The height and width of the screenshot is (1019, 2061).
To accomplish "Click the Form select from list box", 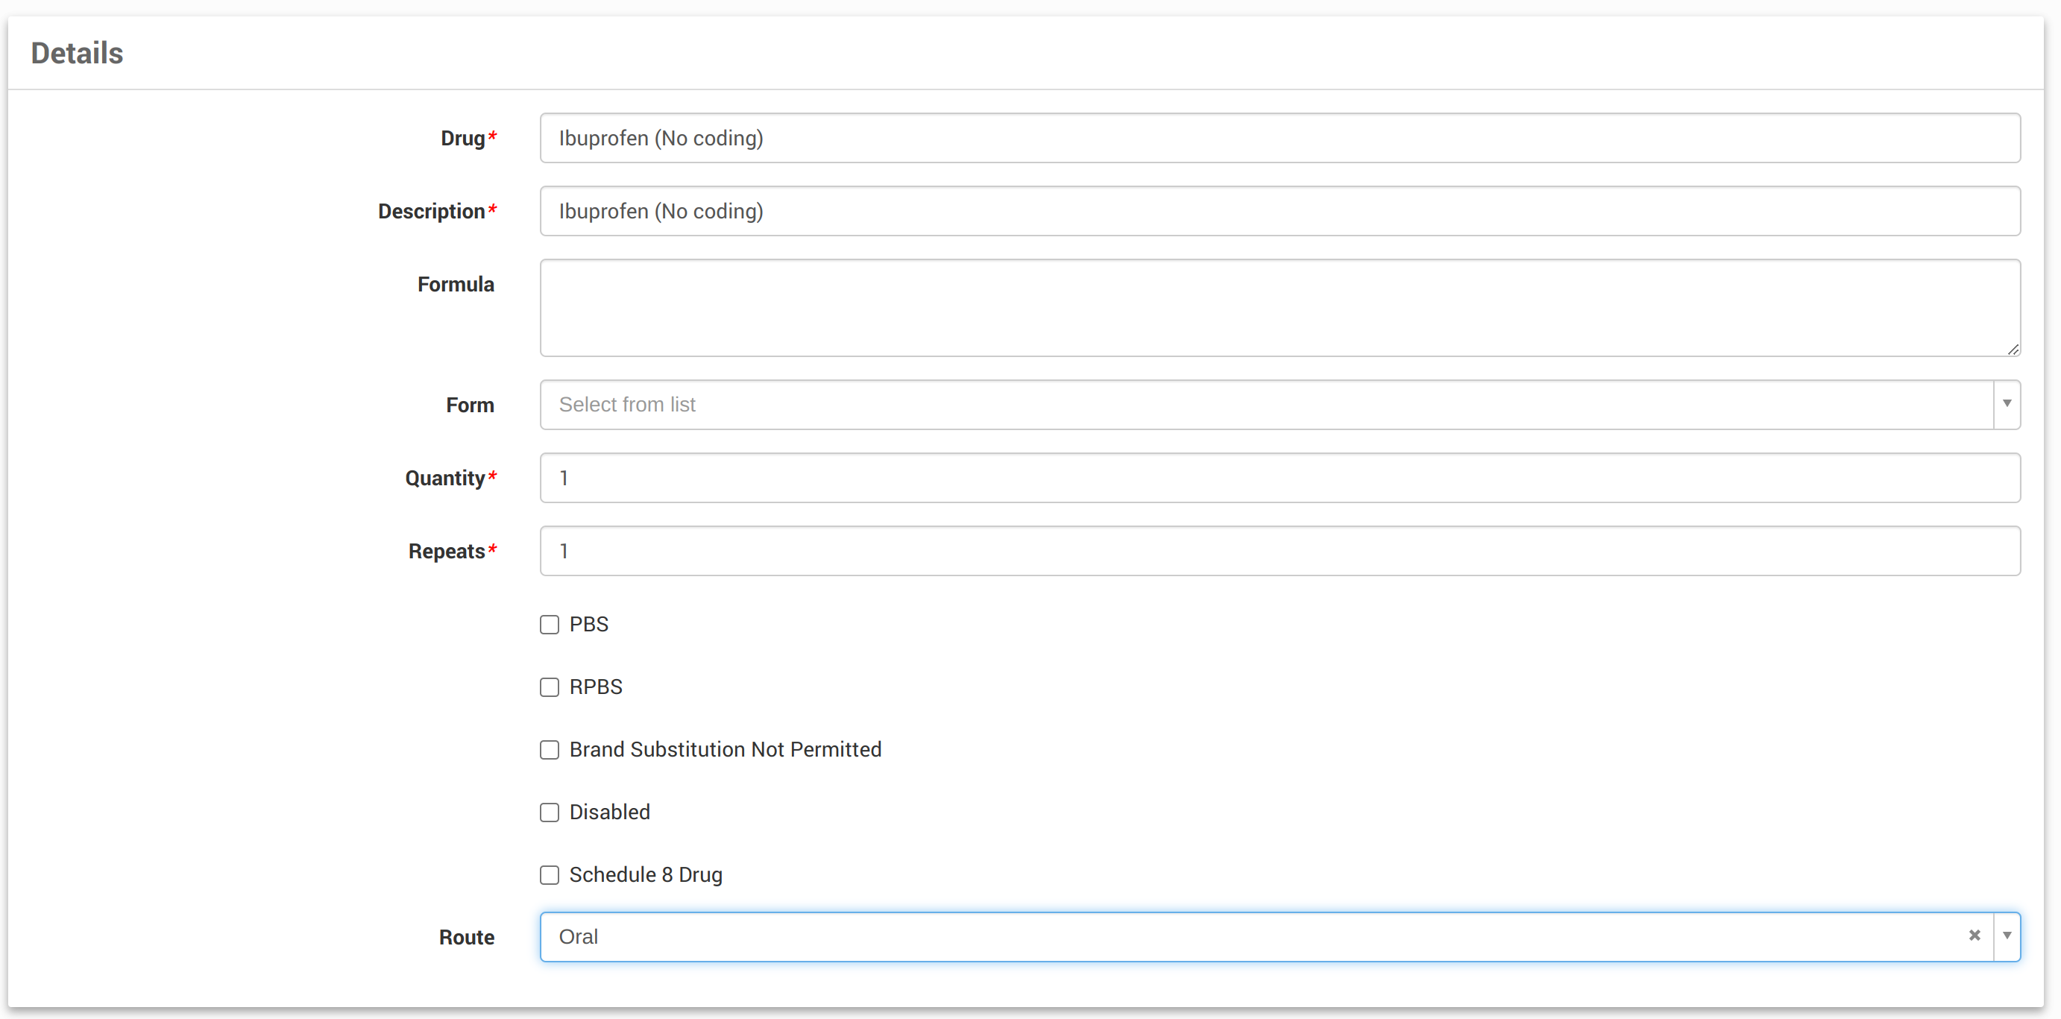I will coord(1264,405).
